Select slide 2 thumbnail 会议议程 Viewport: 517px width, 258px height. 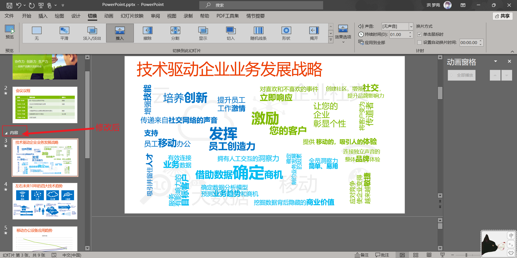click(x=45, y=105)
